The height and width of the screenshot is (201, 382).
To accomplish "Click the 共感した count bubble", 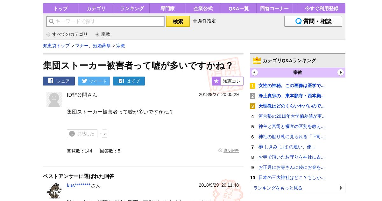I will point(104,134).
